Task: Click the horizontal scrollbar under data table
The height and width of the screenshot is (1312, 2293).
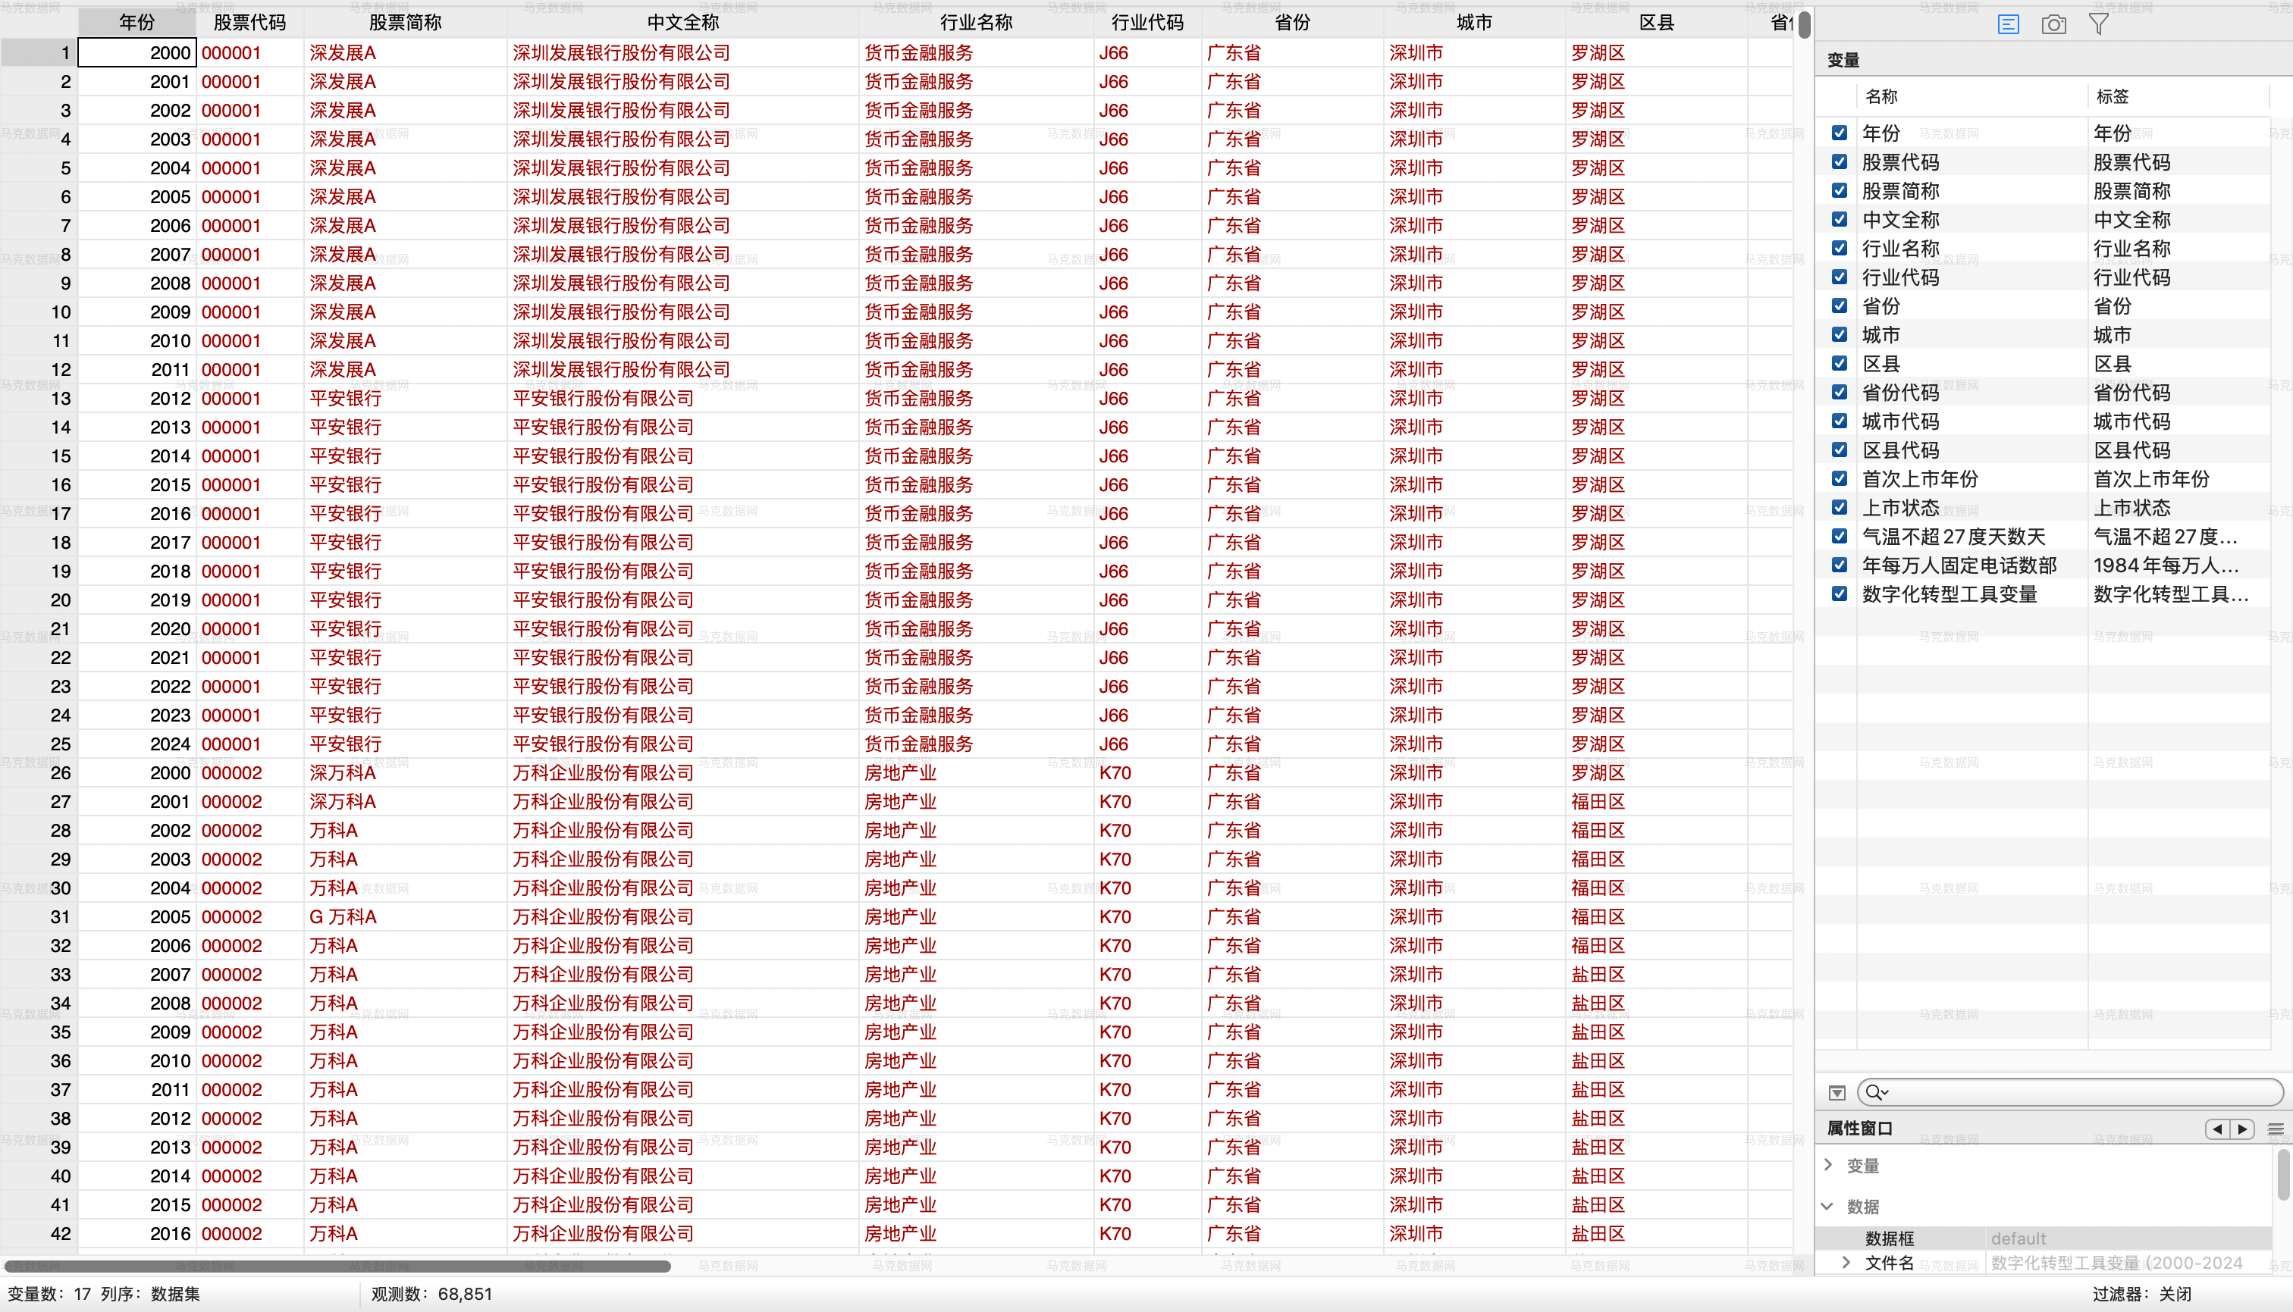Action: [x=338, y=1266]
